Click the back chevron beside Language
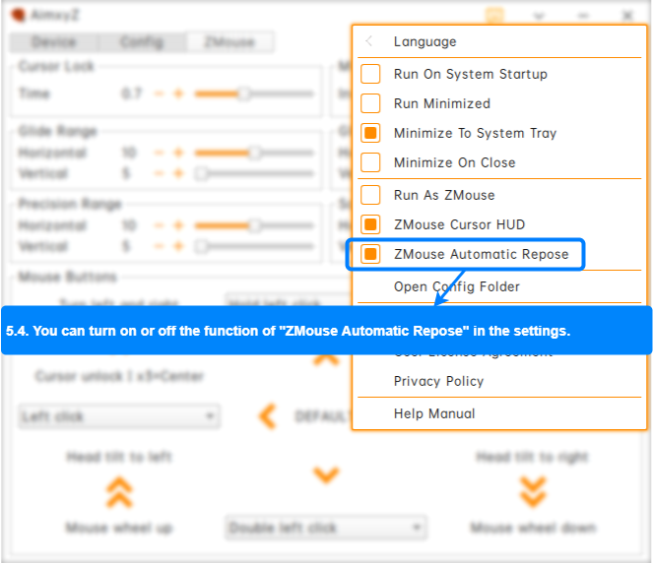653x564 pixels. tap(369, 41)
